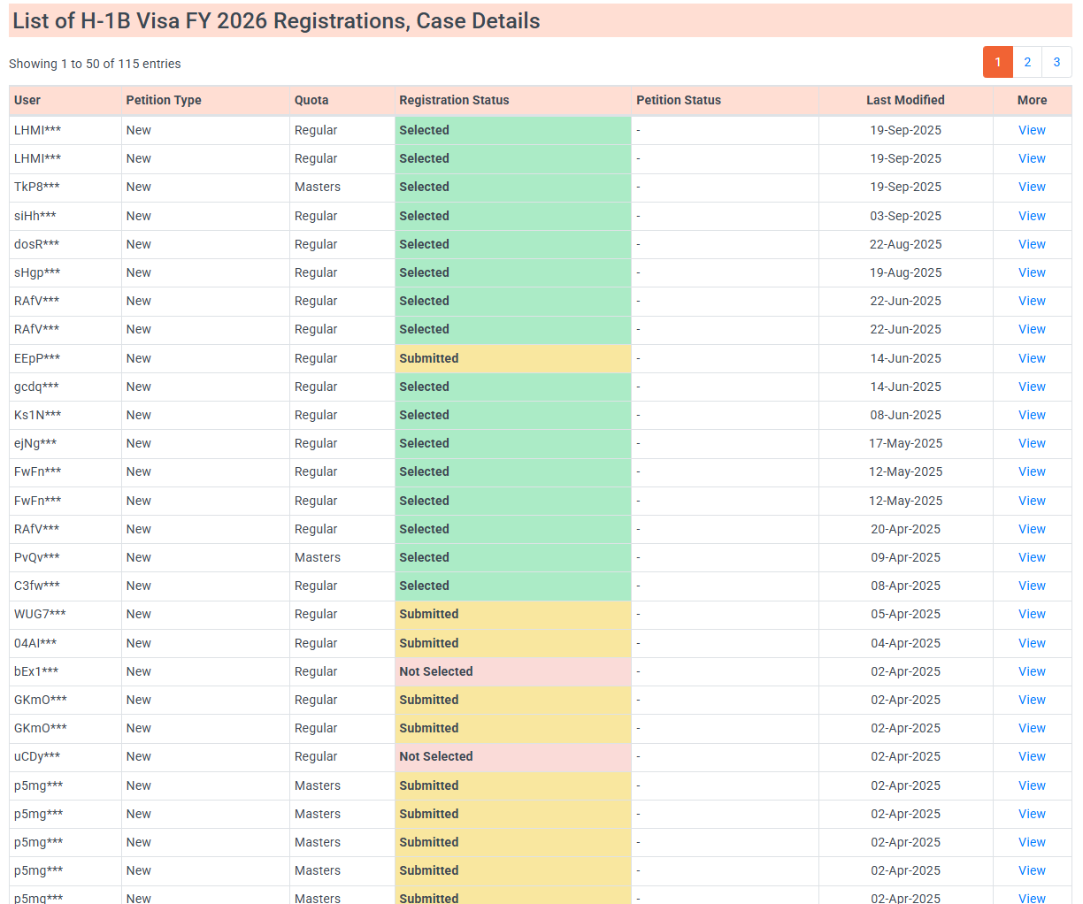1083x904 pixels.
Task: Click the More column header
Action: click(x=1032, y=100)
